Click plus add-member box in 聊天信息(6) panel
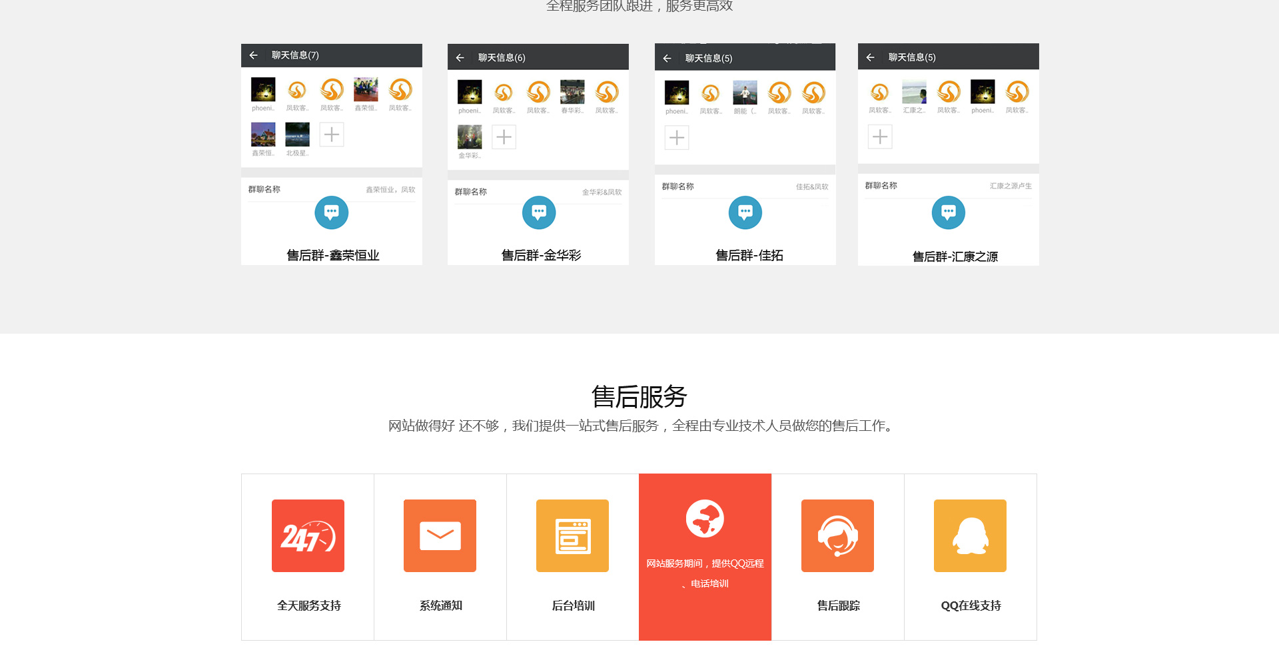The image size is (1279, 666). [x=504, y=137]
